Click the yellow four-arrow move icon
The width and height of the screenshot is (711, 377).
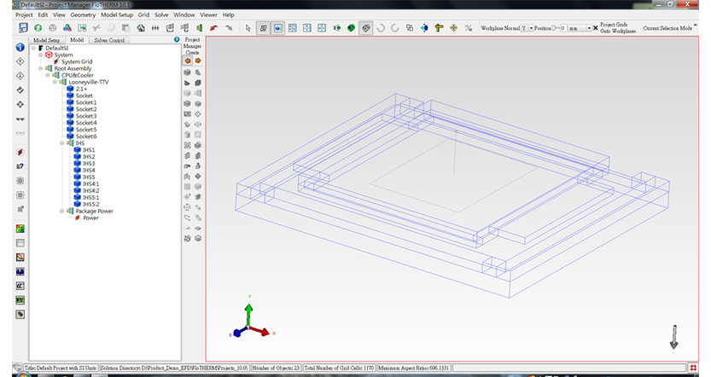453,28
